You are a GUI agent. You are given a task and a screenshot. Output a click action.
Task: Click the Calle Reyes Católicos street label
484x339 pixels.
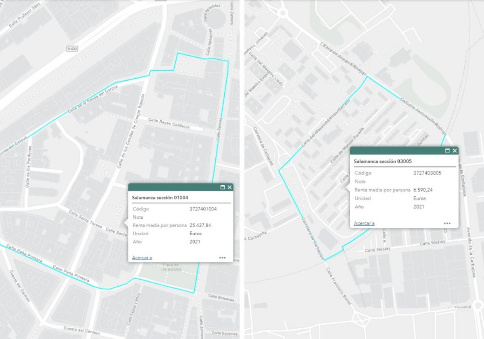pos(169,123)
